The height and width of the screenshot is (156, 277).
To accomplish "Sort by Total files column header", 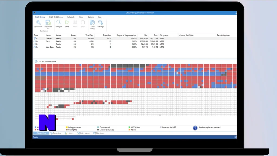I will click(89, 35).
